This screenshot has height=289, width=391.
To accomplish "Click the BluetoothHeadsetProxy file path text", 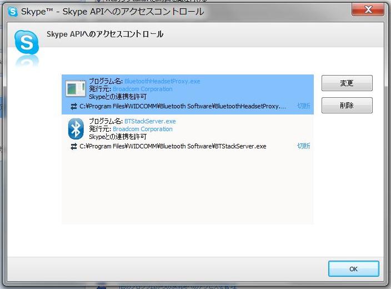I will 183,106.
